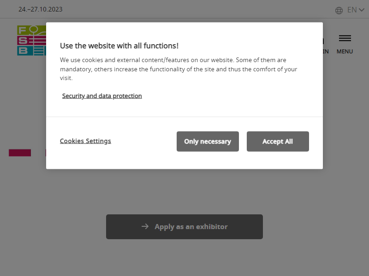Click the cookie description paragraph

point(179,69)
